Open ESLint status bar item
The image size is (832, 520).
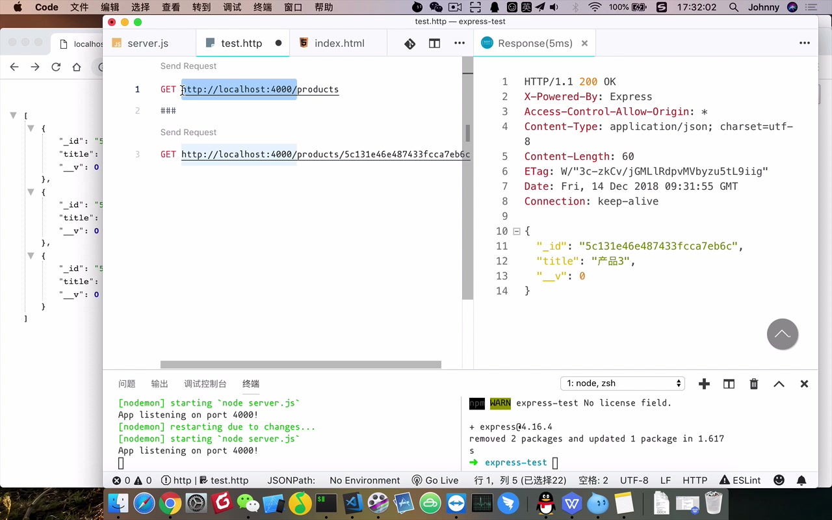(x=740, y=480)
